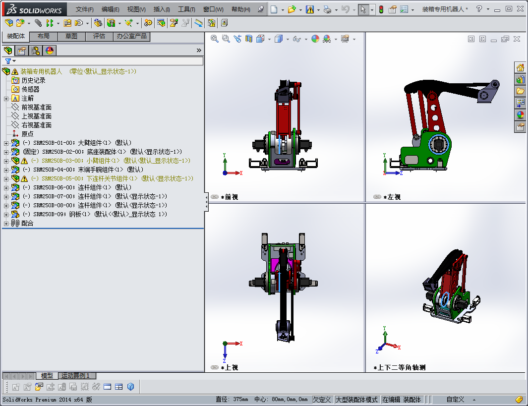Open the Hide/Show Items dropdown arrow
The image size is (528, 406).
pyautogui.click(x=306, y=39)
